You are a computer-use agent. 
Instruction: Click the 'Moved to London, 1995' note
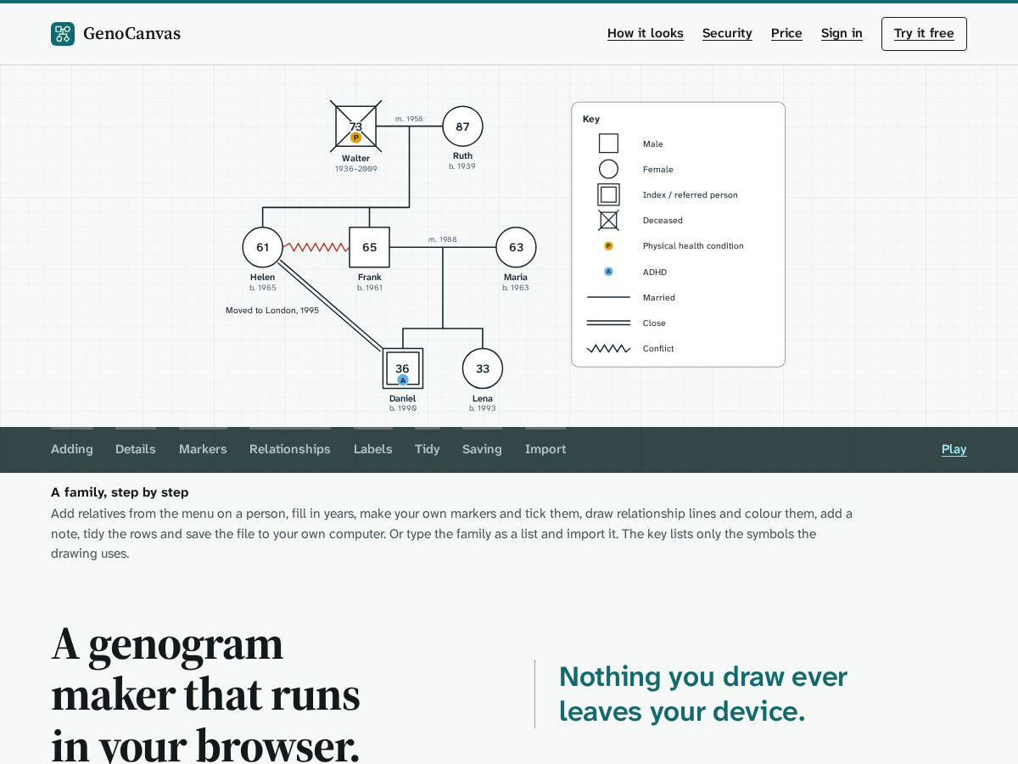pyautogui.click(x=272, y=311)
